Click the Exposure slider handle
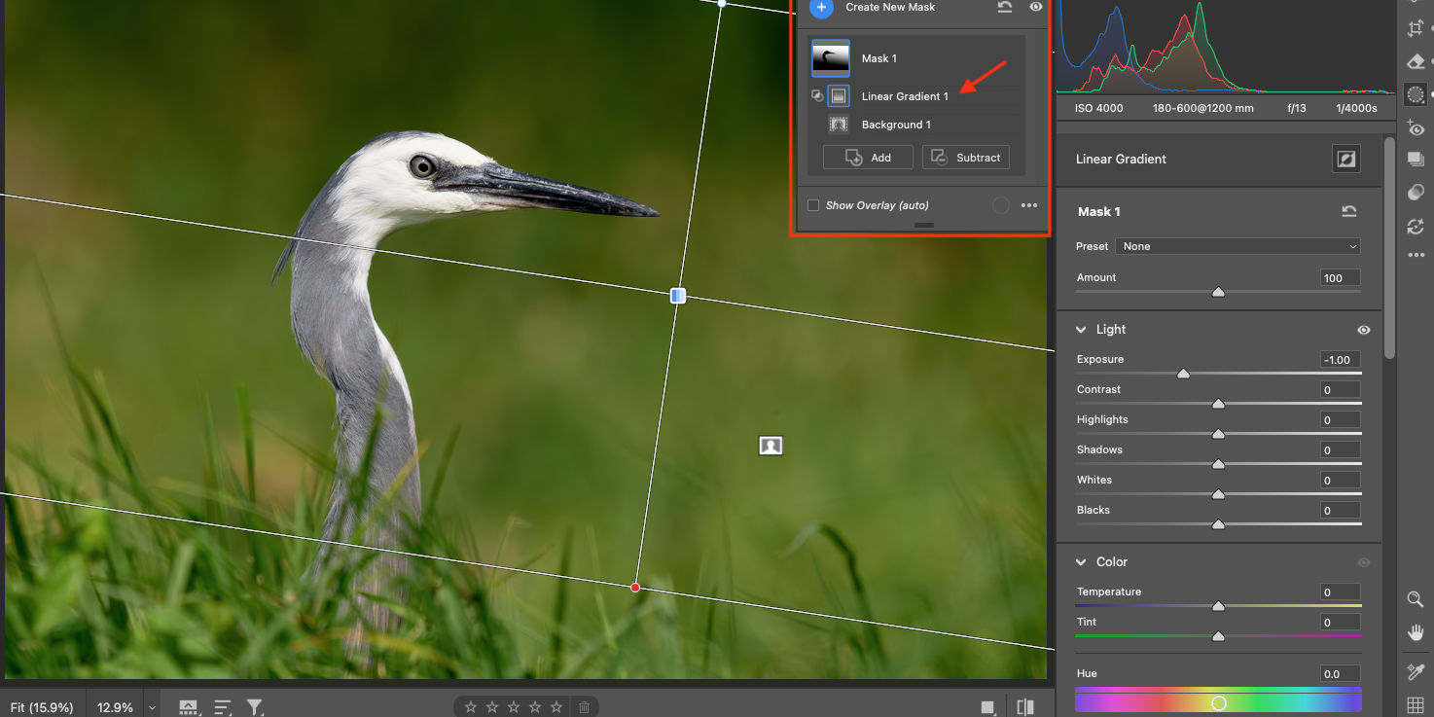Screen dimensions: 1434x717 point(1183,374)
